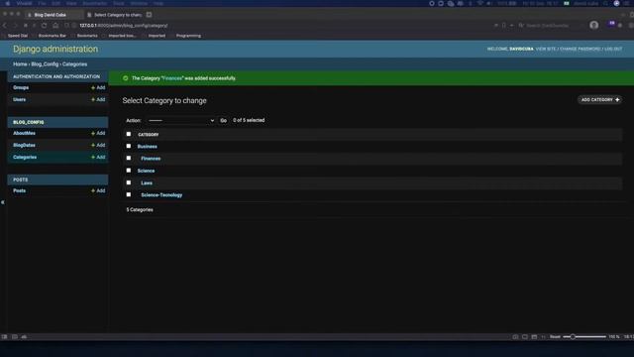Select all categories with the header checkbox
The width and height of the screenshot is (634, 357).
pyautogui.click(x=129, y=134)
